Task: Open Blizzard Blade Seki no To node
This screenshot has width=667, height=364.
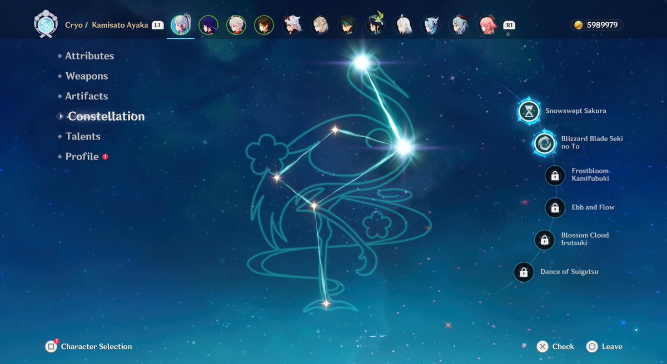Action: click(x=544, y=143)
